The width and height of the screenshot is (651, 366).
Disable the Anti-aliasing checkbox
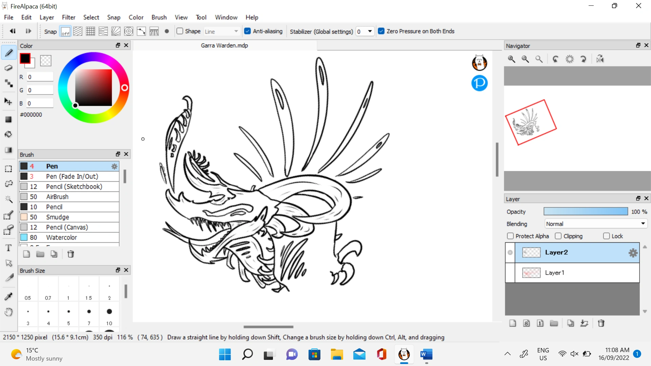(x=248, y=31)
